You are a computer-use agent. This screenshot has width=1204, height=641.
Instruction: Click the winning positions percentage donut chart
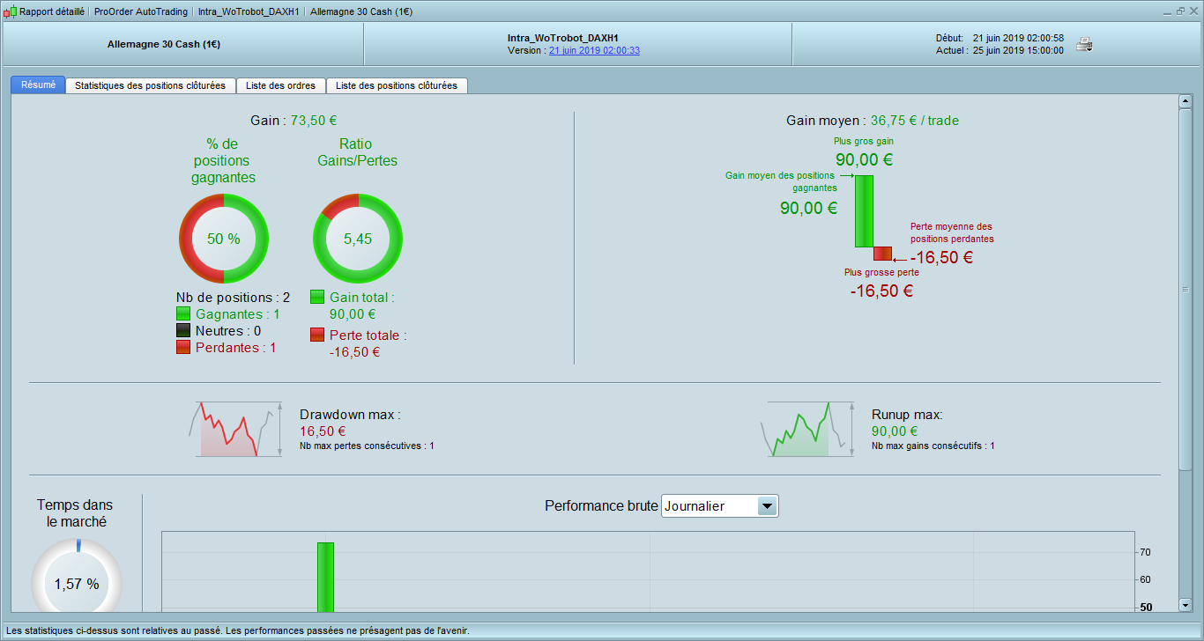coord(224,239)
